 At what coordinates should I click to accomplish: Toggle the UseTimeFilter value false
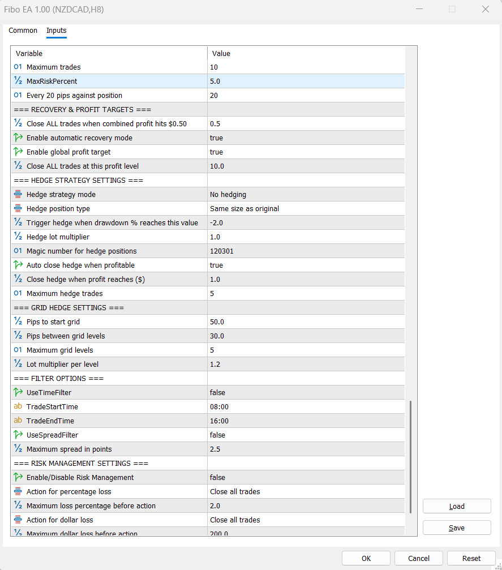pyautogui.click(x=306, y=393)
